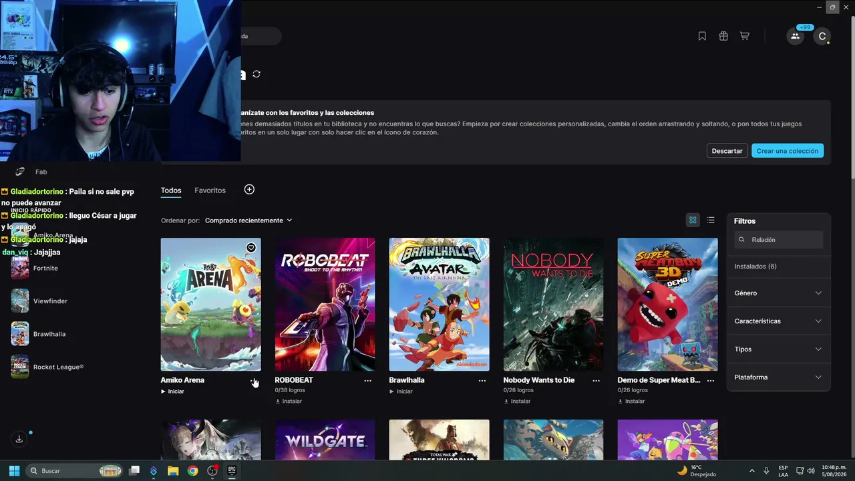This screenshot has width=855, height=481.
Task: Dismiss the banner with Descartar
Action: point(727,151)
